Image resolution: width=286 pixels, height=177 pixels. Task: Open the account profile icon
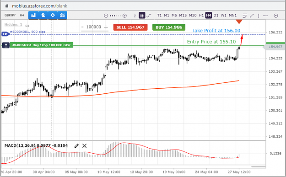(x=43, y=15)
